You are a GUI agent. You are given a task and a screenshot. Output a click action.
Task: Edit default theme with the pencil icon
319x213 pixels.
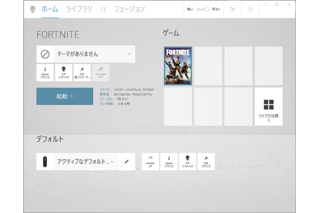tap(126, 162)
